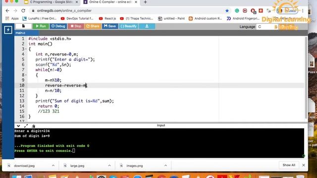Open the Thapa Technic bookmark
Screen dimensions: 317x178
137,19
